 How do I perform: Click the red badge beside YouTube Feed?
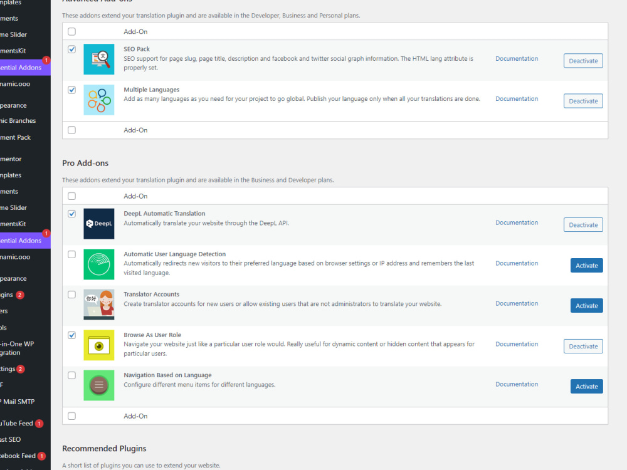(39, 423)
